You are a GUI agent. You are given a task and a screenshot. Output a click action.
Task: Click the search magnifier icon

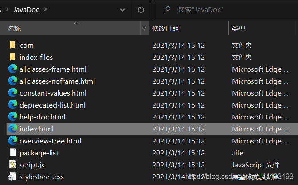pos(167,9)
